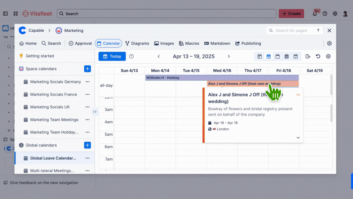Select the week view calendar icon
The width and height of the screenshot is (353, 199).
click(x=268, y=57)
